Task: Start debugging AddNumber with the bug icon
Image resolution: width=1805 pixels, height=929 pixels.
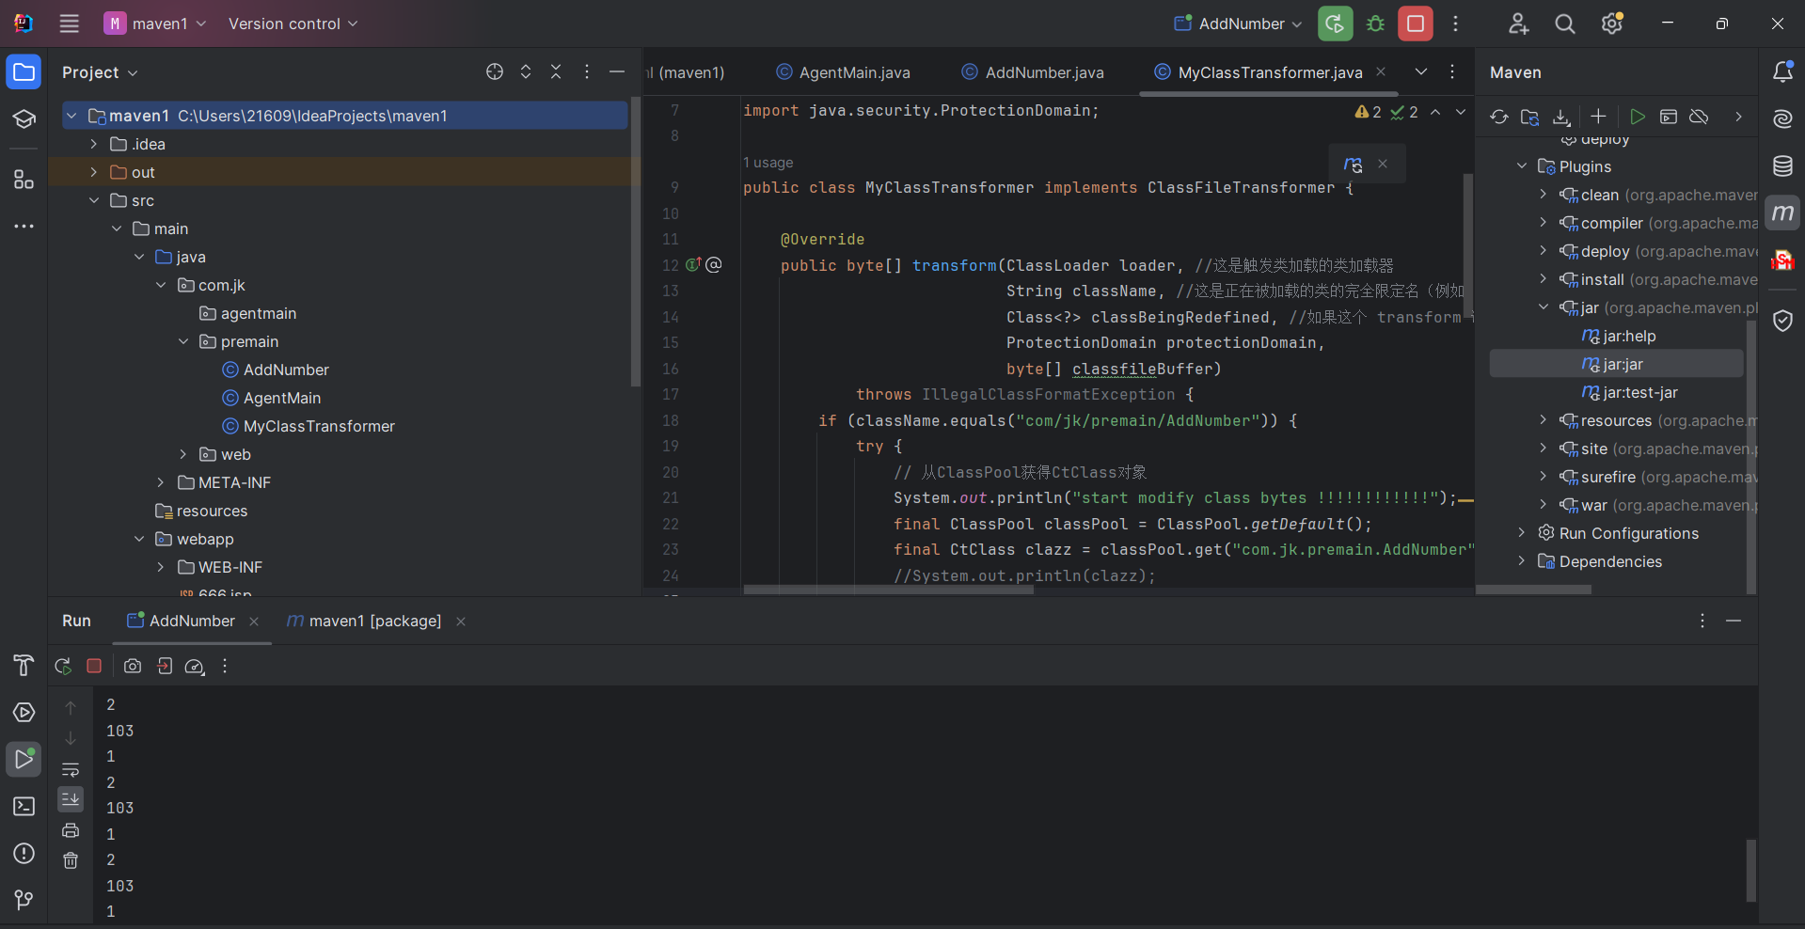Action: pos(1375,24)
